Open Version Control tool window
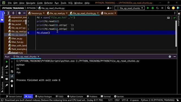 point(14,96)
